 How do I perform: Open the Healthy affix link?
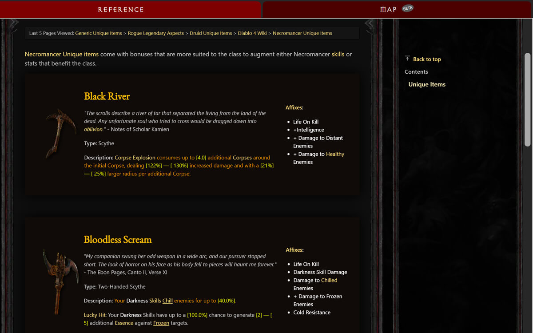pos(335,154)
